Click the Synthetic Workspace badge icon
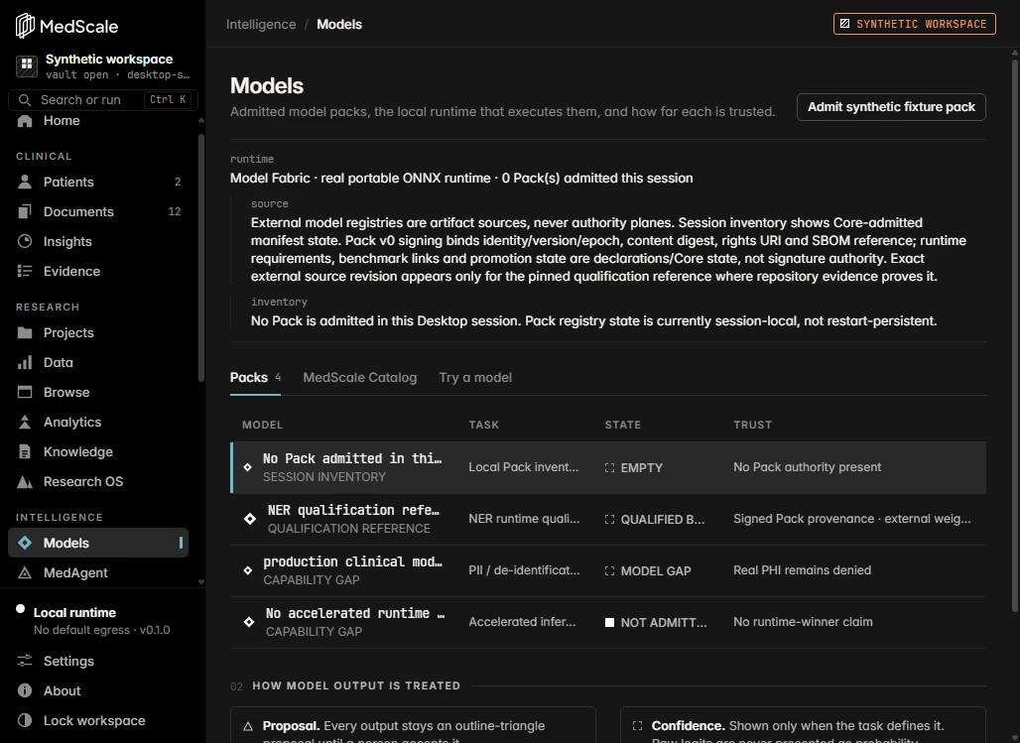 845,24
